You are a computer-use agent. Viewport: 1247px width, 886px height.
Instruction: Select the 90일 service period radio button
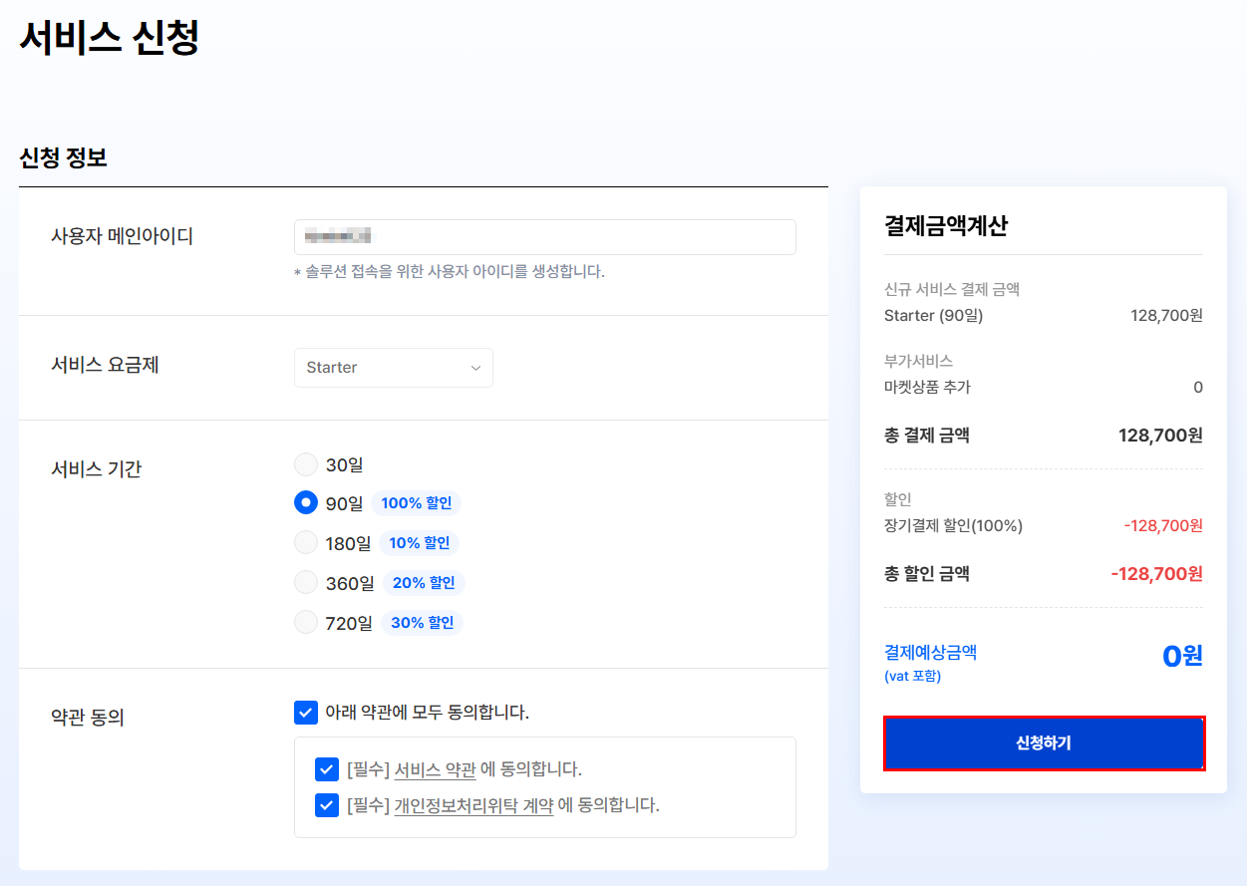306,503
